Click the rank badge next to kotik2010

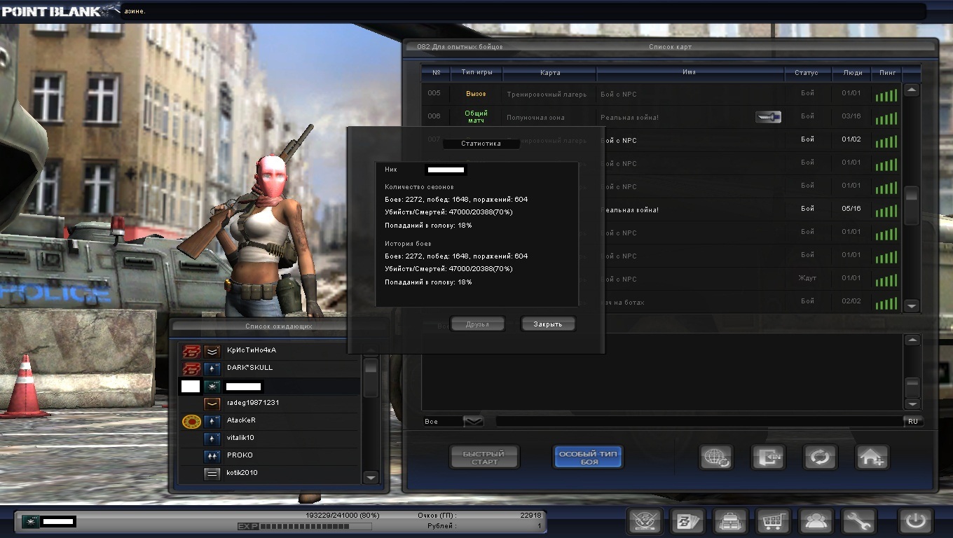point(212,474)
